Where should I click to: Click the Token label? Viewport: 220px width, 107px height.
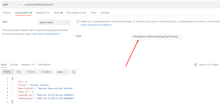tap(78, 36)
